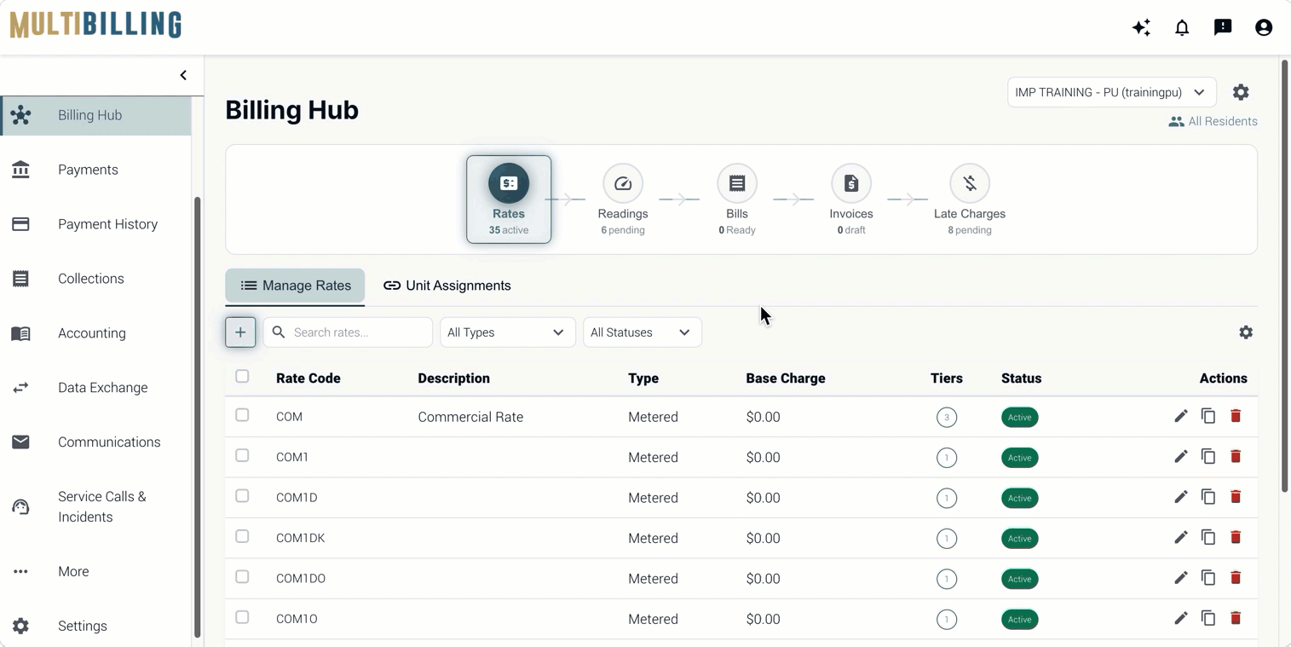This screenshot has height=647, width=1291.
Task: Open the rates table settings gear
Action: pos(1246,332)
